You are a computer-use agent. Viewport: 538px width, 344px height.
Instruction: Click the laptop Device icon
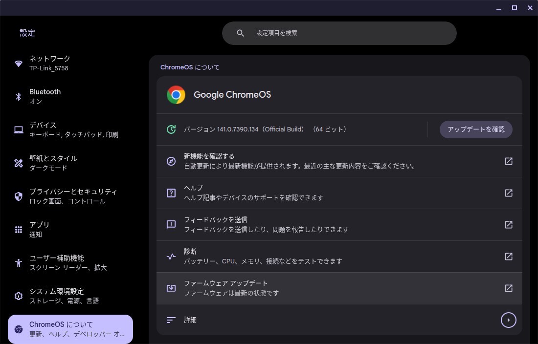19,130
